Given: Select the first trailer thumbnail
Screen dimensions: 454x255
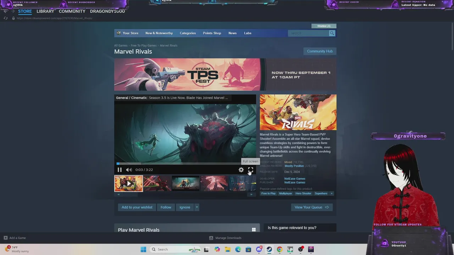Looking at the screenshot, I should click(128, 183).
